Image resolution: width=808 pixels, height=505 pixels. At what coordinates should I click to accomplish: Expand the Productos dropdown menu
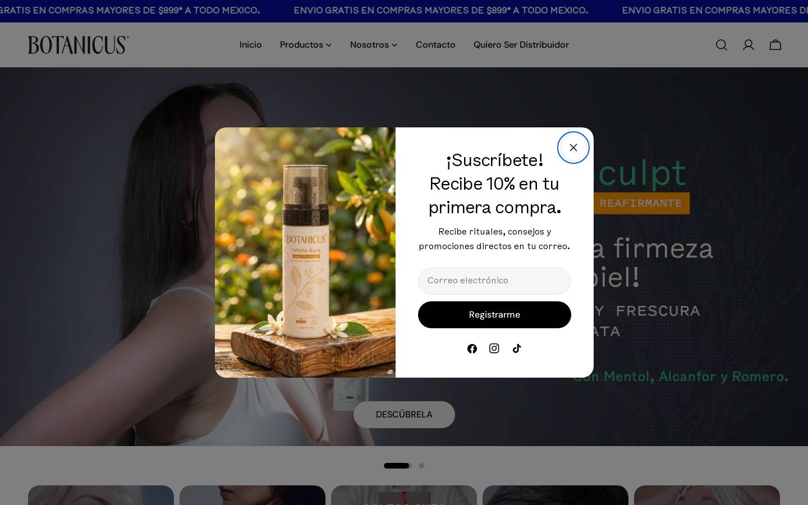[306, 45]
